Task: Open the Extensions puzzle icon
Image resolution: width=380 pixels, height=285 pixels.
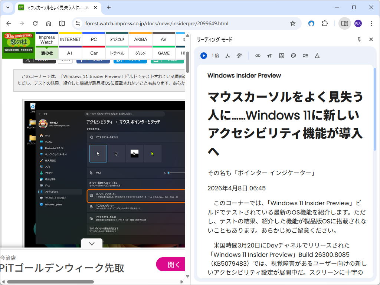Action: coord(325,23)
